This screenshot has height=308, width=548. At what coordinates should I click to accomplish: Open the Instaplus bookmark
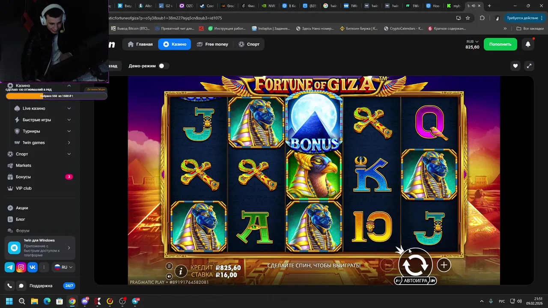[271, 29]
